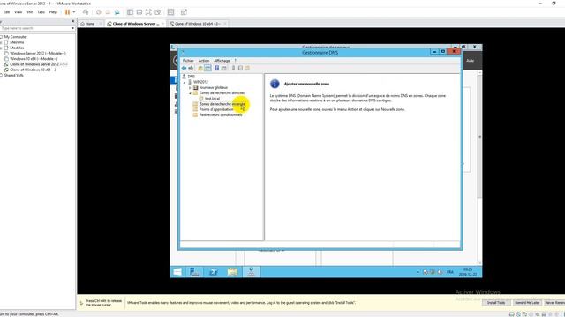Click the properties pane icon in DNS toolbar
This screenshot has height=317, width=565.
(x=223, y=68)
